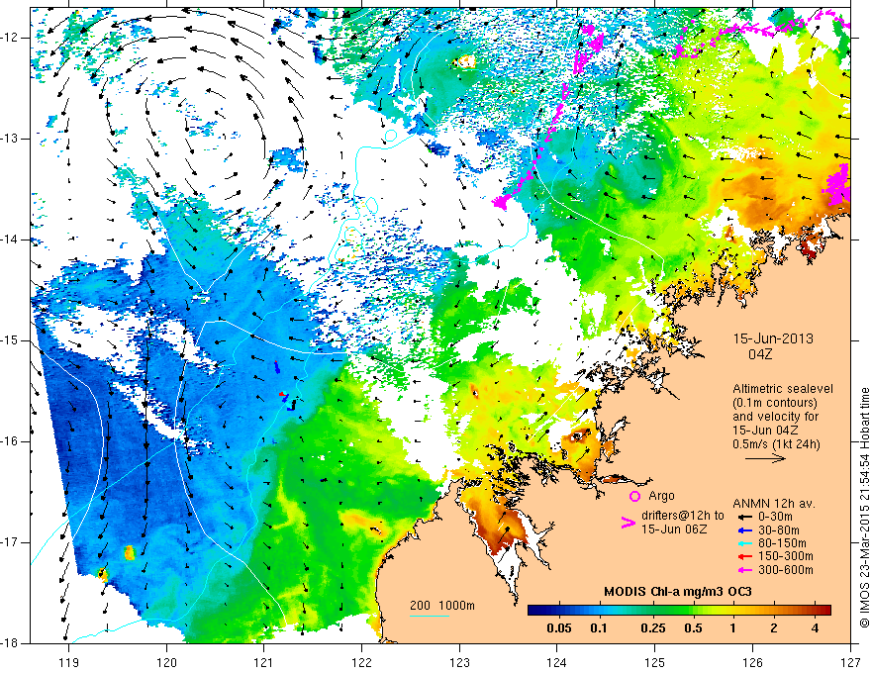
Task: Click the '04Z' time label under the date
Action: click(x=760, y=354)
